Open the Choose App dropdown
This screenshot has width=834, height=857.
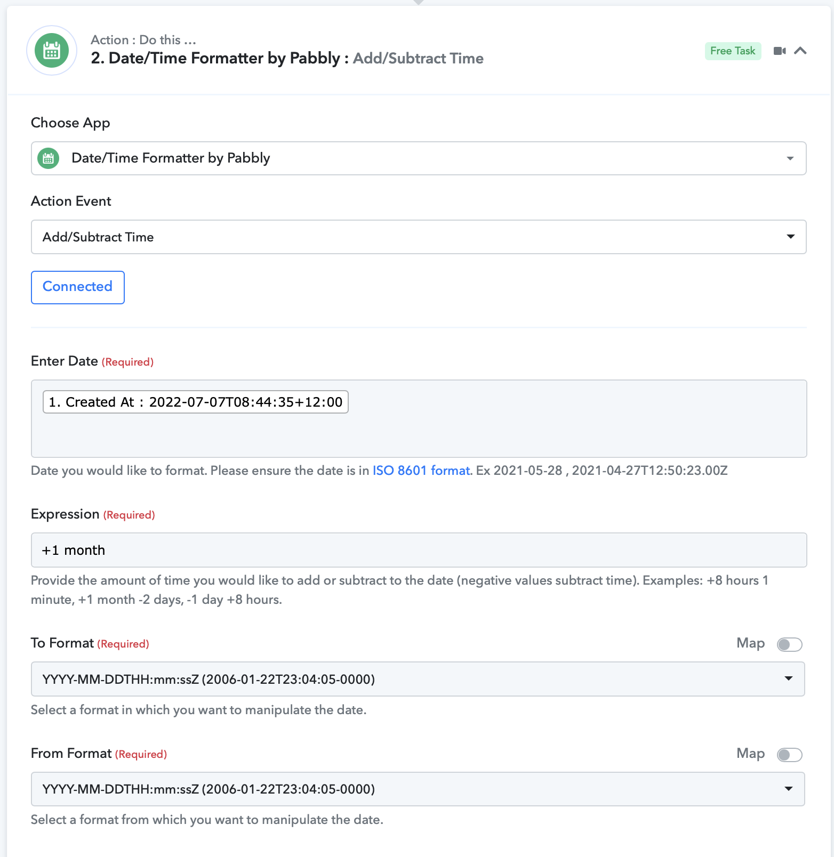tap(419, 158)
